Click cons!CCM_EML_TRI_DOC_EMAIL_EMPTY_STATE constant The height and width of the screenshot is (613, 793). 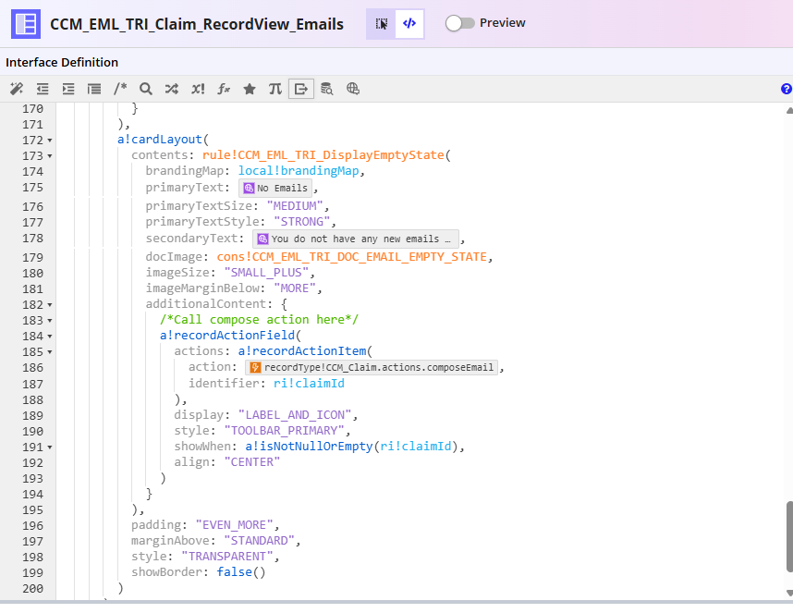coord(351,256)
